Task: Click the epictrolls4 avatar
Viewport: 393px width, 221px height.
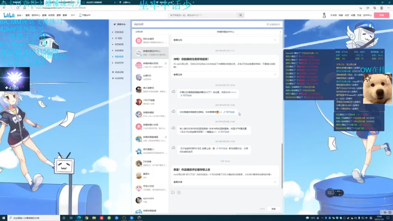Action: [139, 200]
